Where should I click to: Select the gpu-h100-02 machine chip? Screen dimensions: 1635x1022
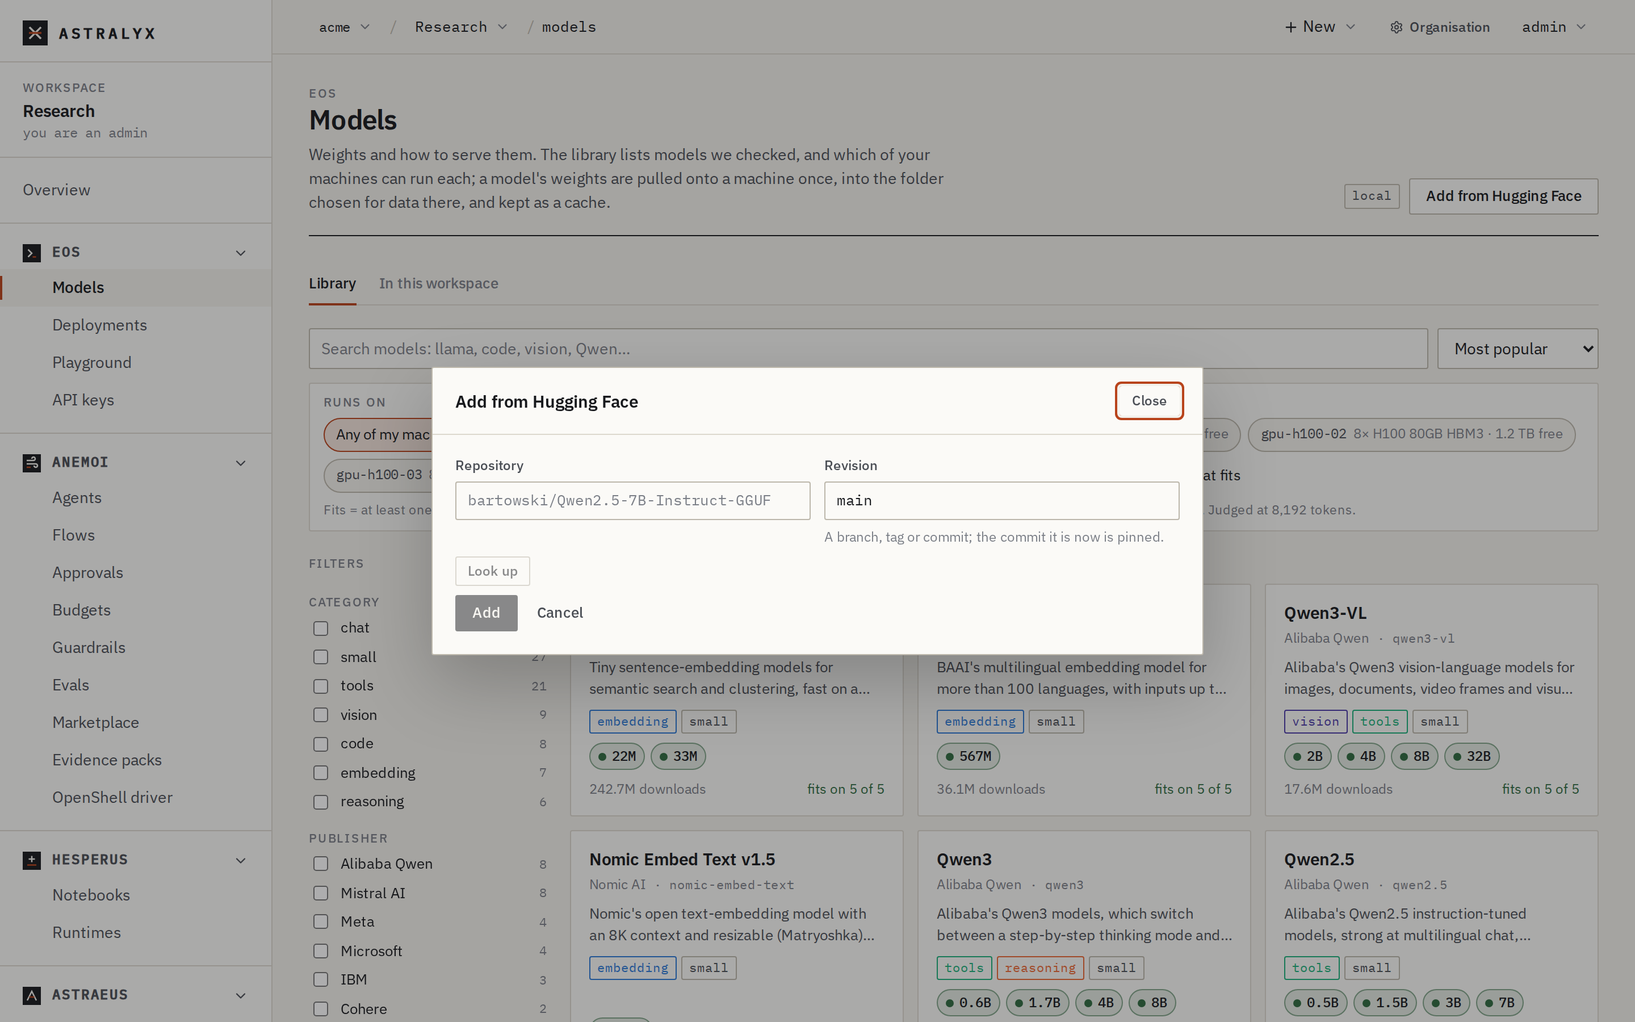click(x=1411, y=434)
